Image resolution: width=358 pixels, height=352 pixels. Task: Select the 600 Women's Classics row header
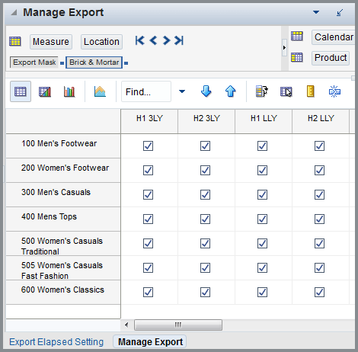[x=63, y=293]
